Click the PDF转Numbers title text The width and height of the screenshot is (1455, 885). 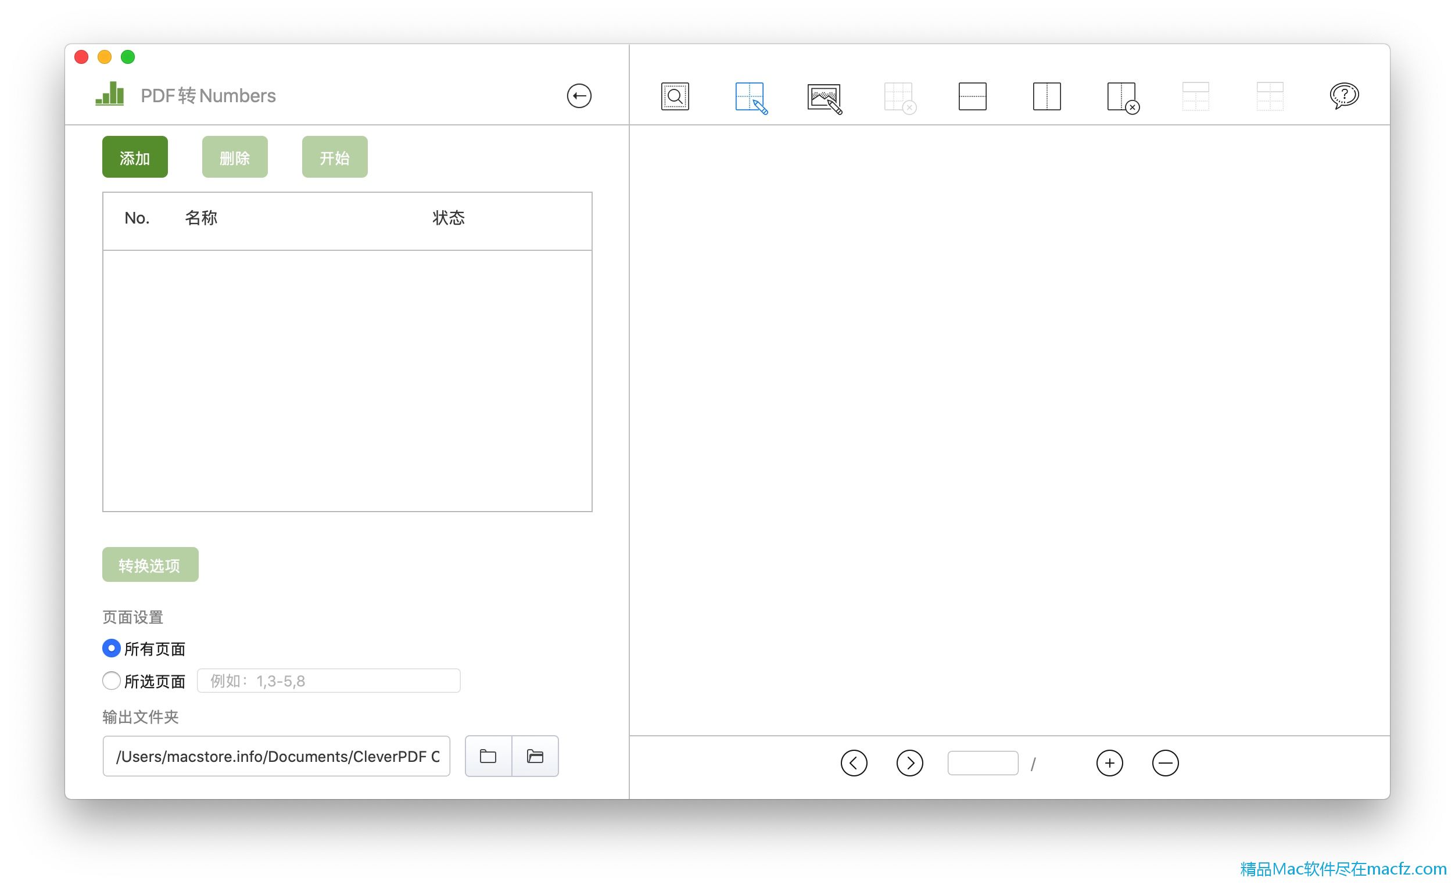pos(208,96)
